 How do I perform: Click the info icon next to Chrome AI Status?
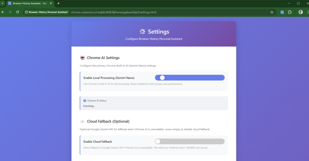(x=85, y=101)
